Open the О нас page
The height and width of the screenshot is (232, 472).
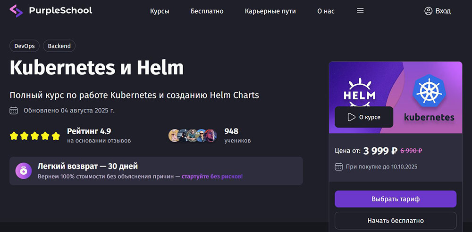(x=326, y=11)
